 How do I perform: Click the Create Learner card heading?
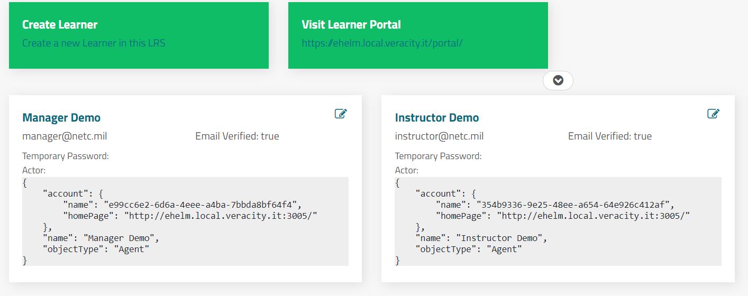(x=60, y=24)
